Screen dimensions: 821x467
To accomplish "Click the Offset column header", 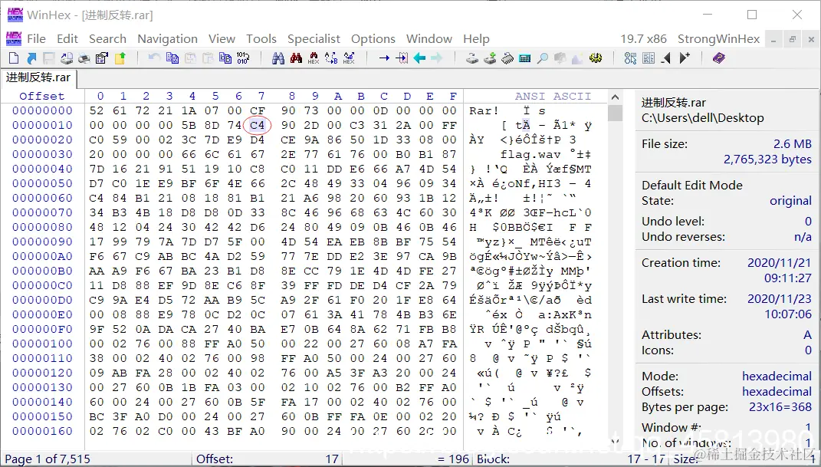I will click(42, 96).
